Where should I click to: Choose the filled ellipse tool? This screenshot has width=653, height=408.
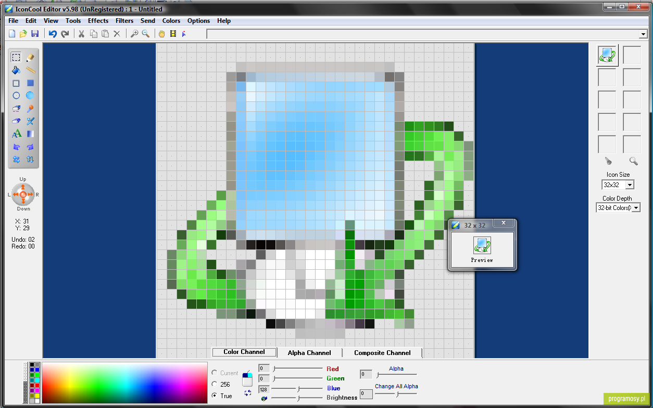tap(30, 96)
